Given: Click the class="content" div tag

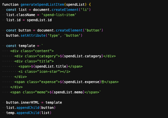Looking at the screenshot, I should (x=32, y=51).
